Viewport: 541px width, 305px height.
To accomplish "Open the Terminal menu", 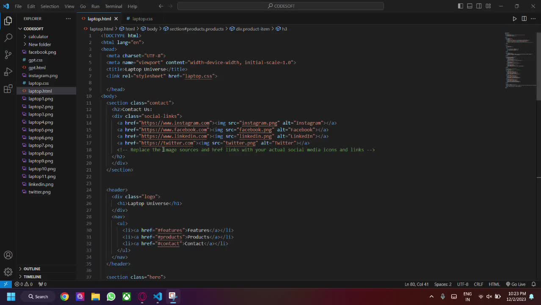I will (x=113, y=6).
